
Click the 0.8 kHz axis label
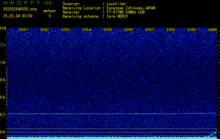(x=3, y=97)
